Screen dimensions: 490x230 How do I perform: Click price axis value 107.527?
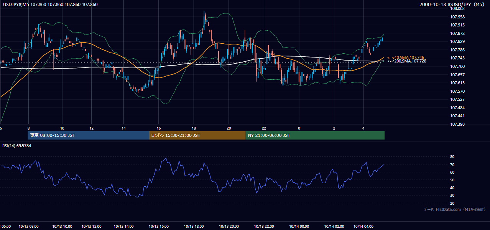point(457,99)
